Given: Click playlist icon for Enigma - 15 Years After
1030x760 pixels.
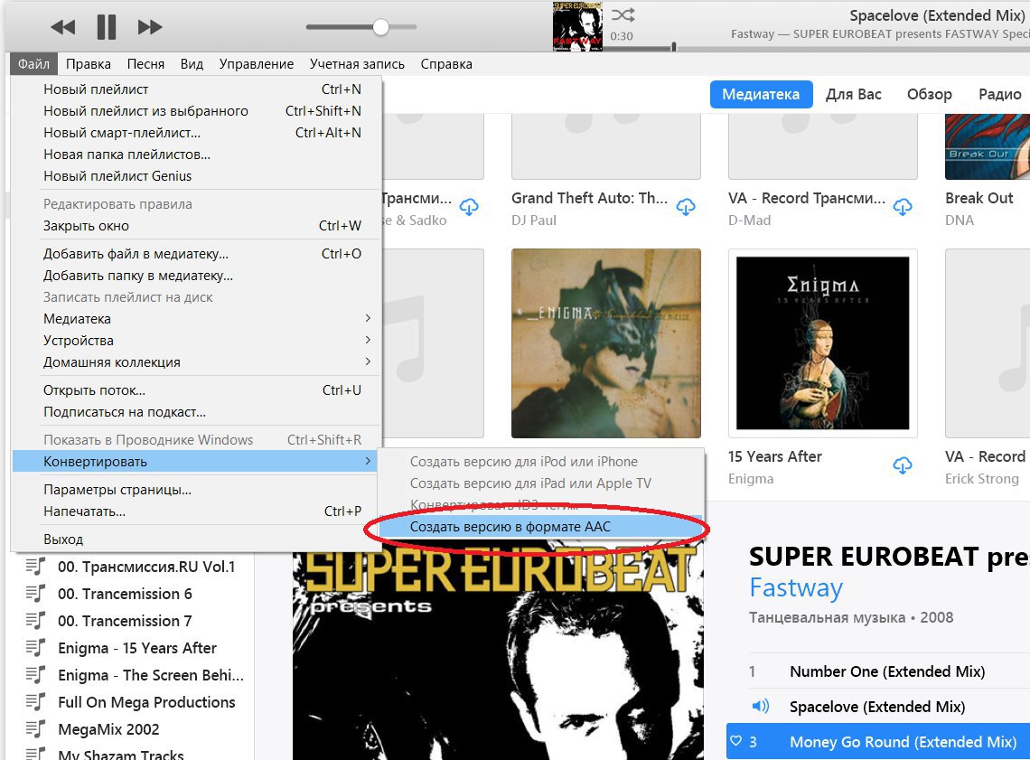Looking at the screenshot, I should coord(35,648).
